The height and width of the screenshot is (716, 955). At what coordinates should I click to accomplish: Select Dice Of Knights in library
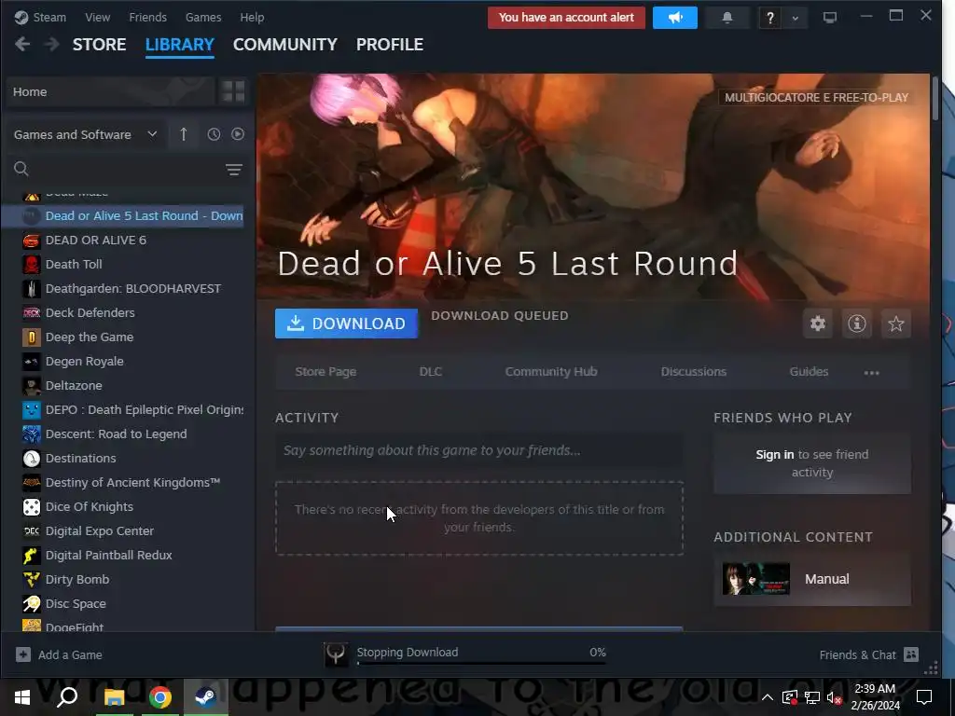tap(123, 507)
